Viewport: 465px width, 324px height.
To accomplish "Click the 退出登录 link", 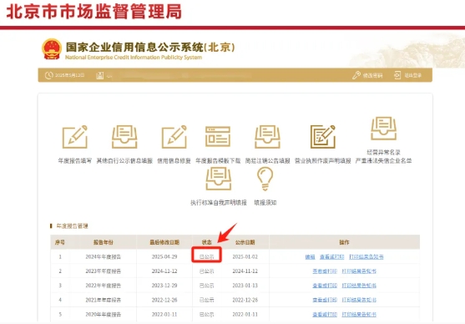I will coord(413,76).
